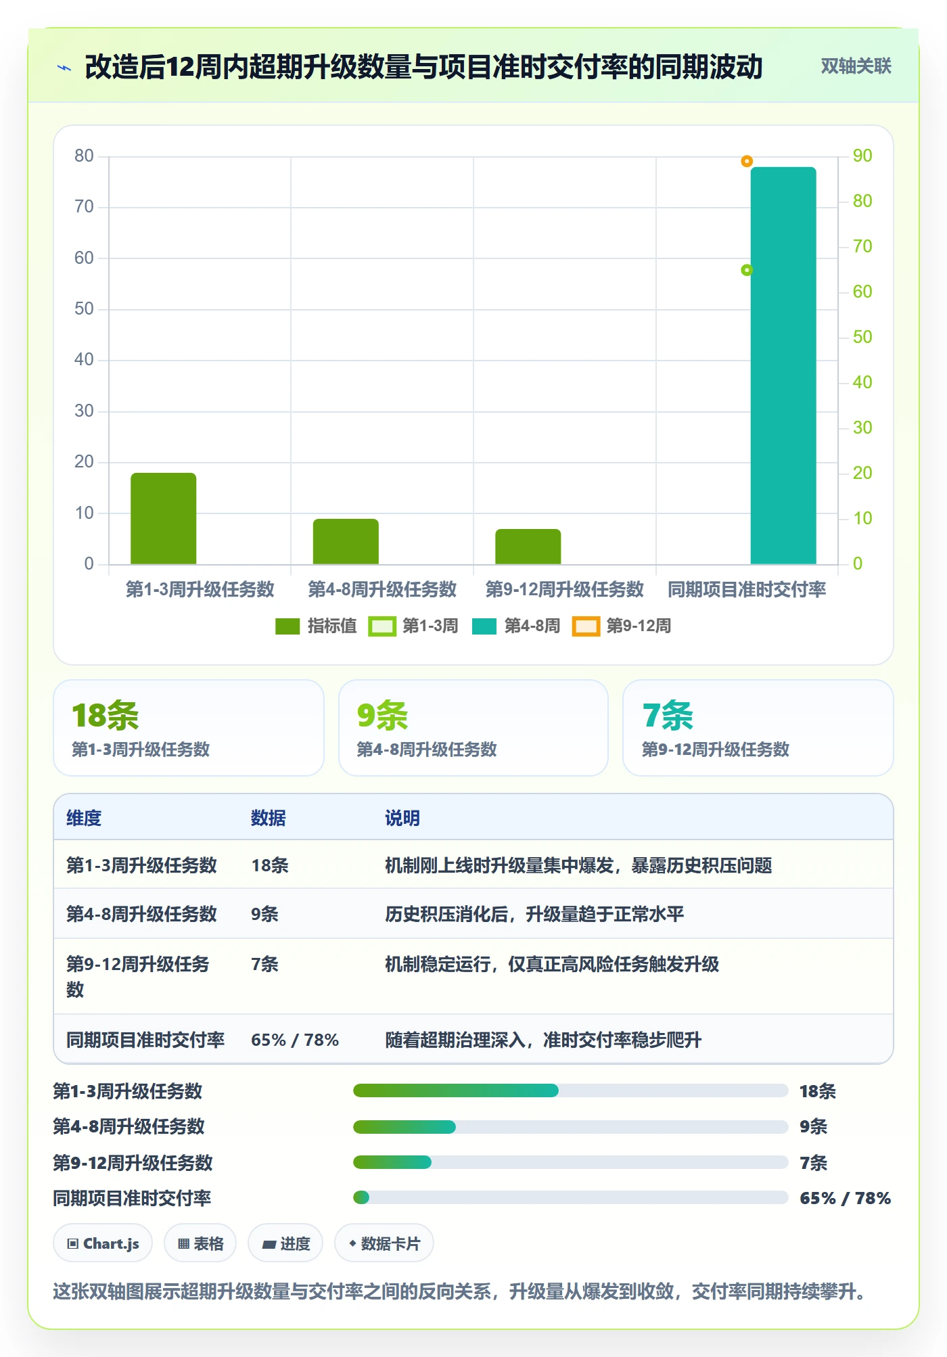Click the 7条 progress bar
Screen dimensions: 947x1357
571,1162
